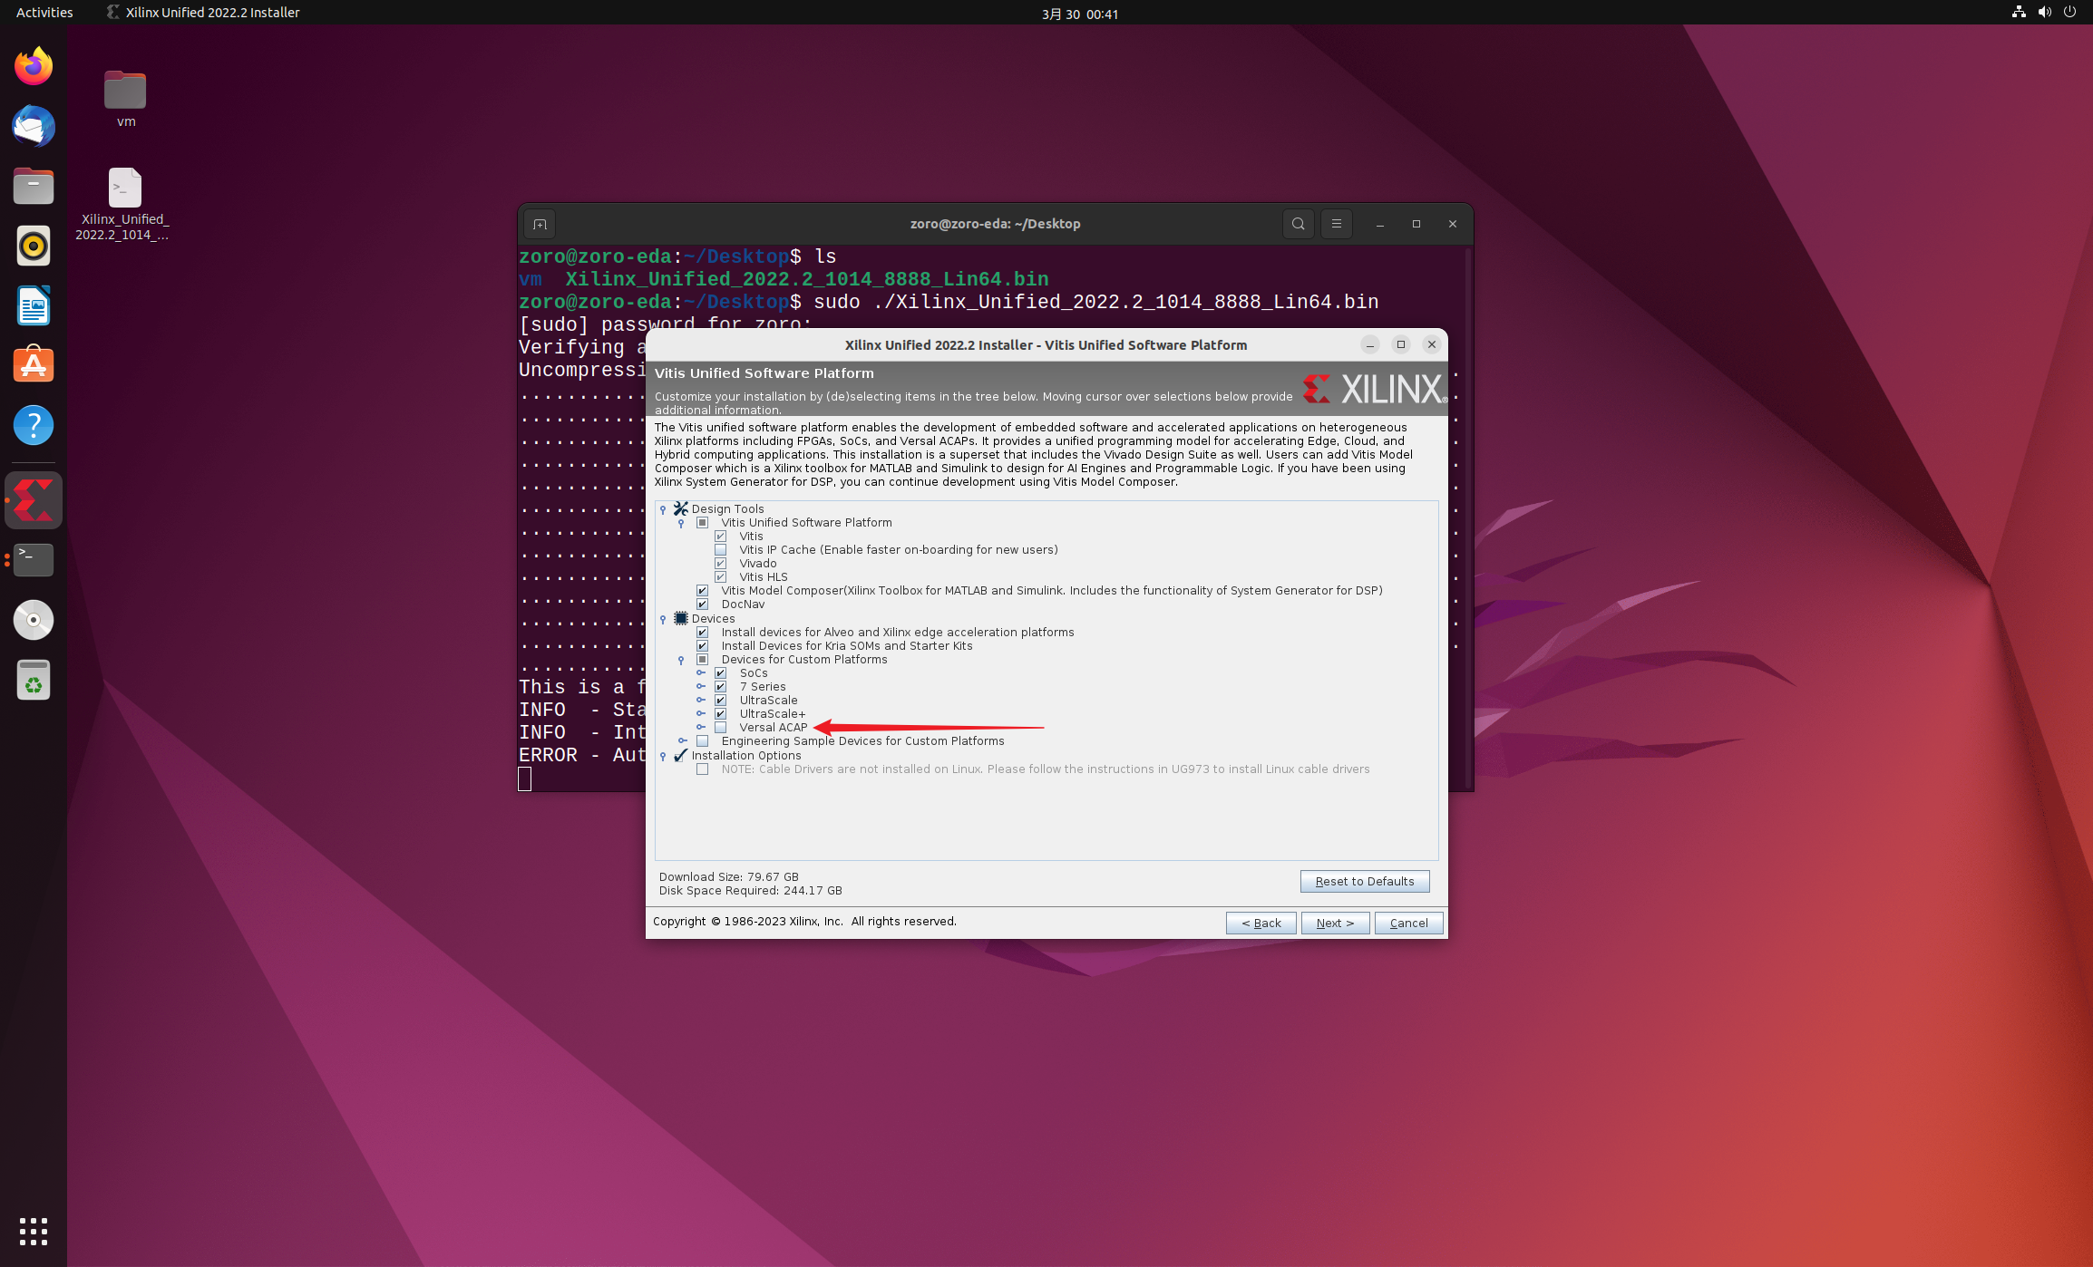The width and height of the screenshot is (2093, 1267).
Task: Expand the UltraScale tree node
Action: [700, 700]
